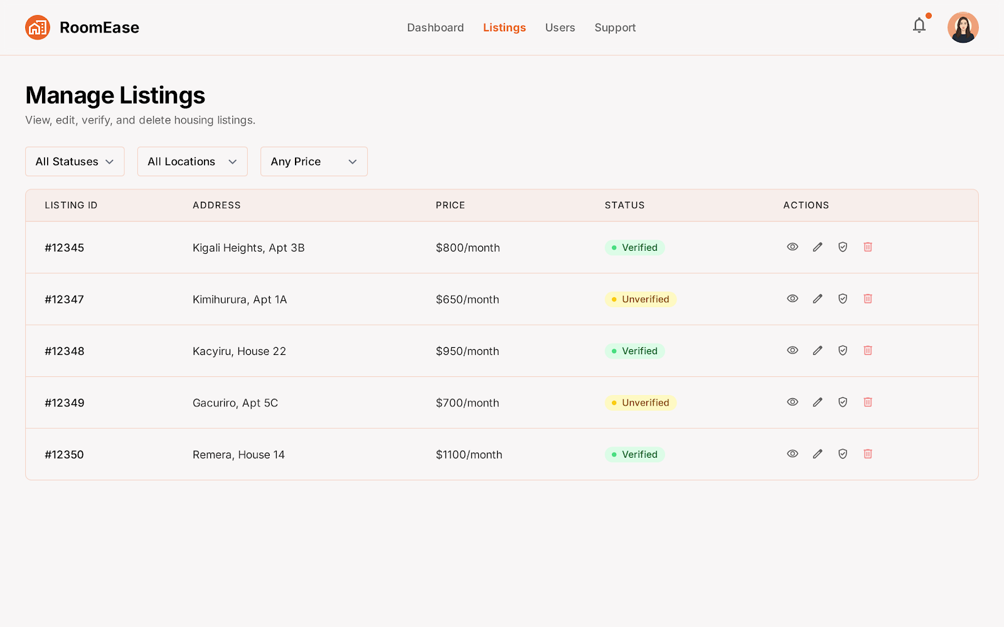View listing #12349 with the eye icon
Image resolution: width=1004 pixels, height=627 pixels.
point(793,402)
